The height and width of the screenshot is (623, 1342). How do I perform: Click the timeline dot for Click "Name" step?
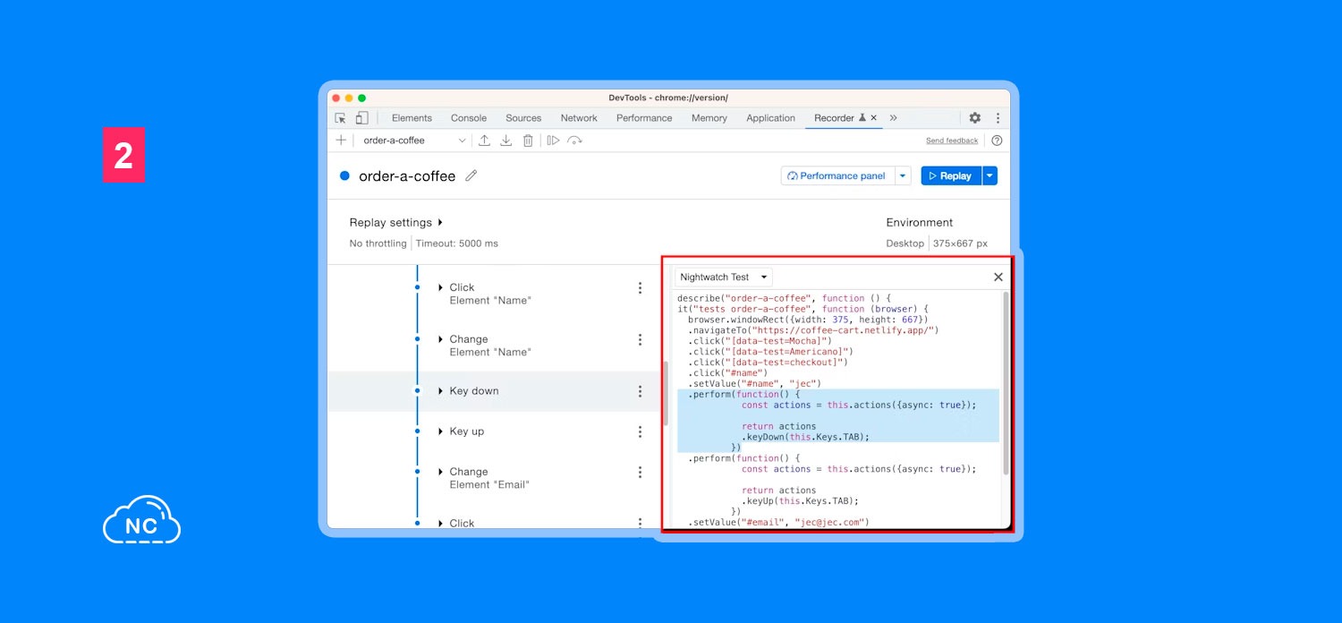pos(417,287)
